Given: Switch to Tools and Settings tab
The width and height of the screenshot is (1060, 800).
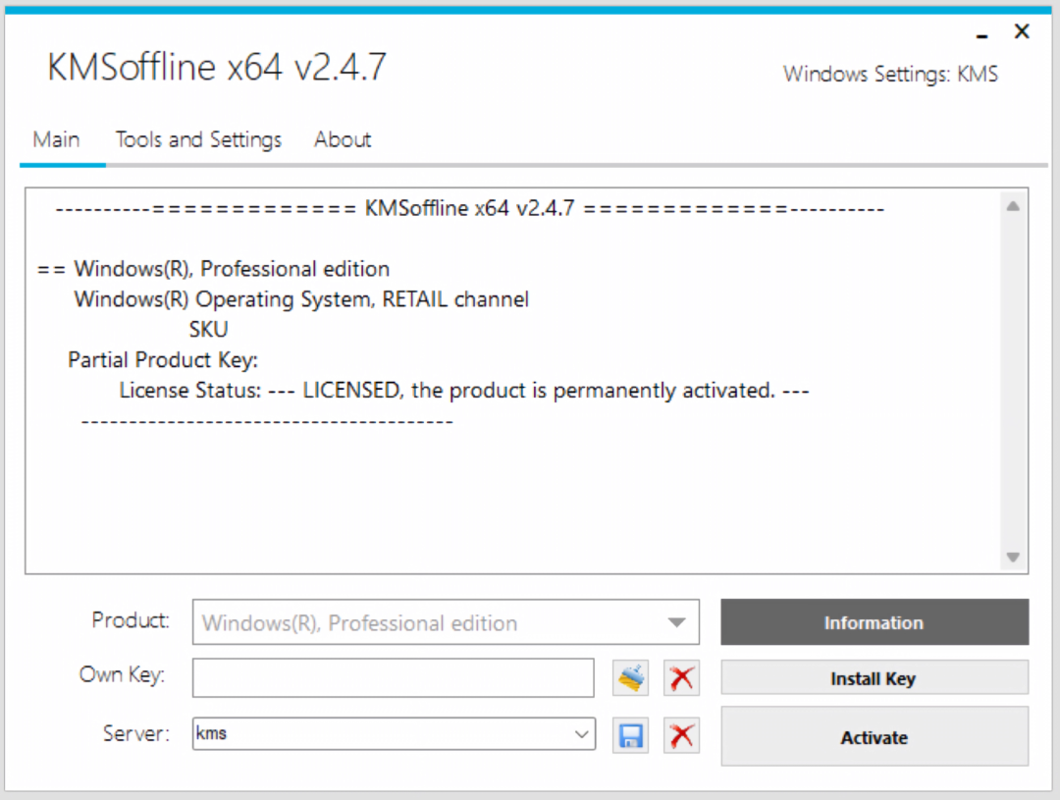Looking at the screenshot, I should coord(198,140).
